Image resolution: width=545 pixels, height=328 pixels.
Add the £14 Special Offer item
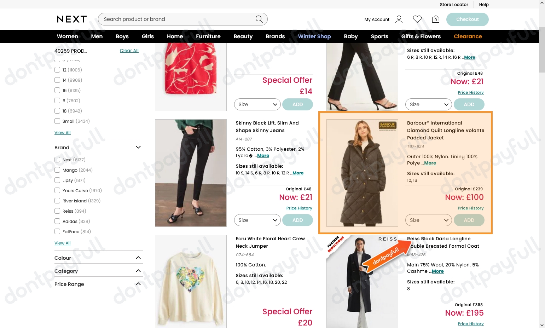tap(297, 104)
